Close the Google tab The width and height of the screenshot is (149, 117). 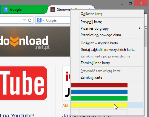tap(43, 10)
